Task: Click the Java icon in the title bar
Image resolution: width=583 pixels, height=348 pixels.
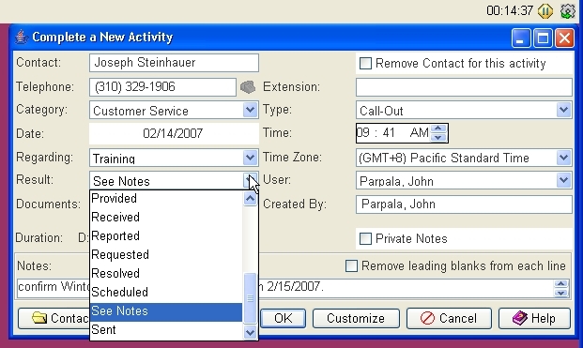Action: (22, 37)
